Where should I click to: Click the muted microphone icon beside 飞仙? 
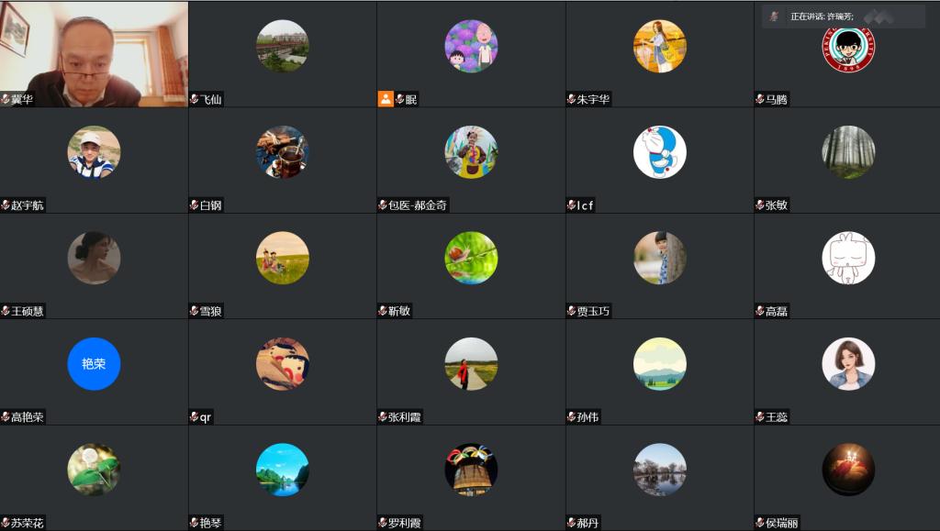(195, 99)
